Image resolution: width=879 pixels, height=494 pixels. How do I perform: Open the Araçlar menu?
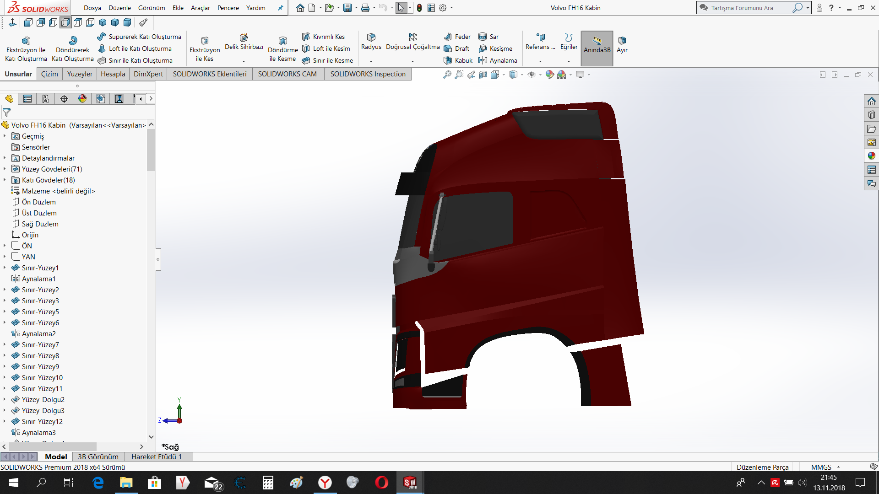click(x=200, y=8)
